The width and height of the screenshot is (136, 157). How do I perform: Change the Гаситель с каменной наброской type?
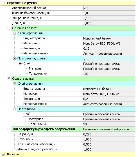(x=109, y=129)
